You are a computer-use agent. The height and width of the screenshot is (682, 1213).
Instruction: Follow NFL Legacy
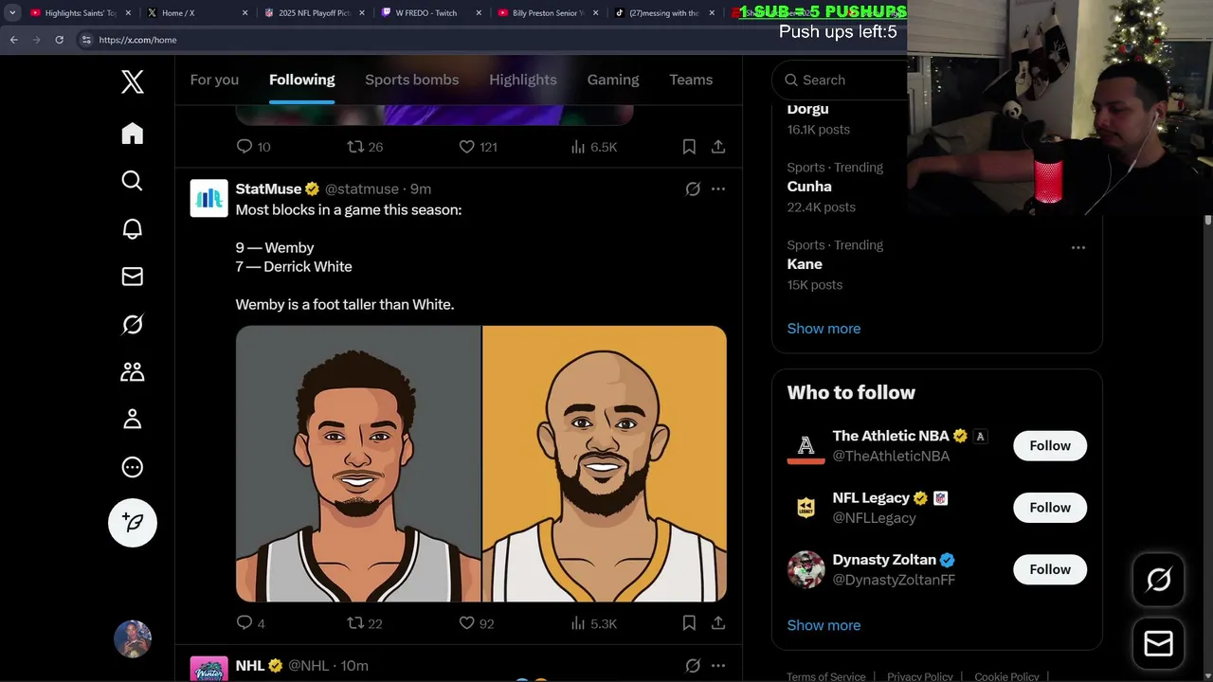pyautogui.click(x=1050, y=508)
